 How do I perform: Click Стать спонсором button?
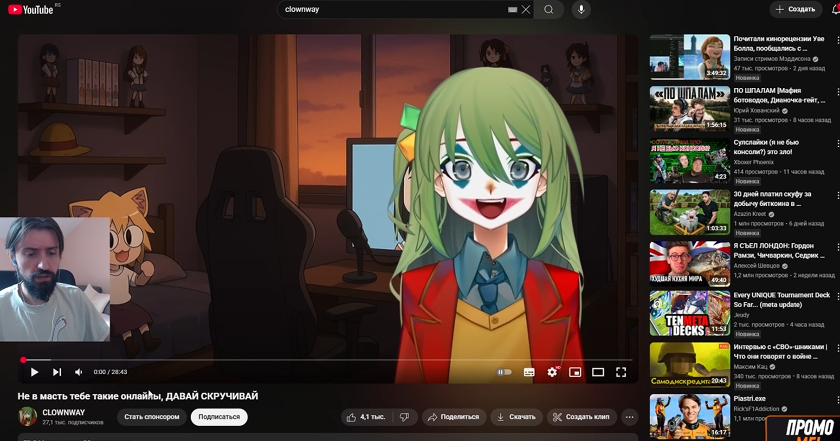pos(152,417)
